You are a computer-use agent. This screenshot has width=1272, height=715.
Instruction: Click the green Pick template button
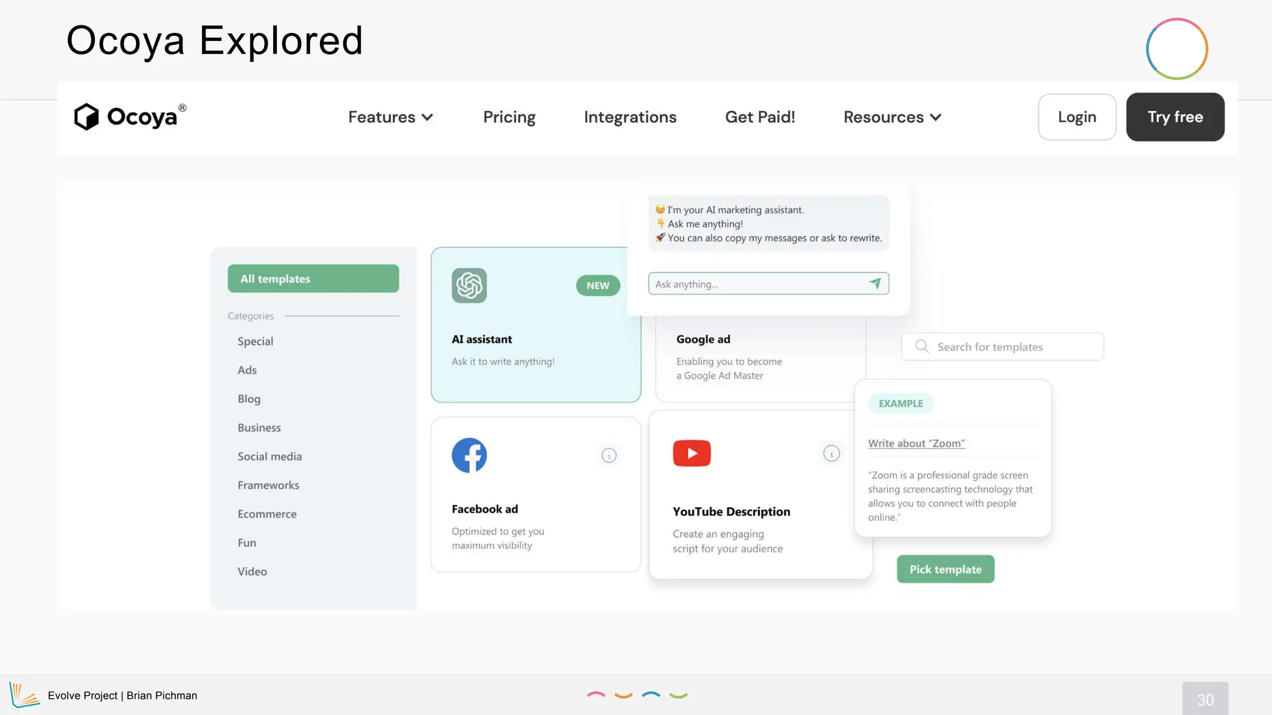[x=945, y=569]
